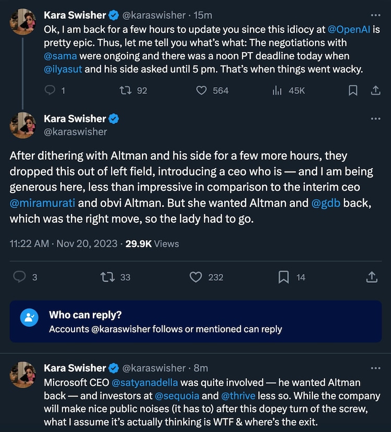391x432 pixels.
Task: Like the first tweet with 564 likes
Action: click(202, 90)
